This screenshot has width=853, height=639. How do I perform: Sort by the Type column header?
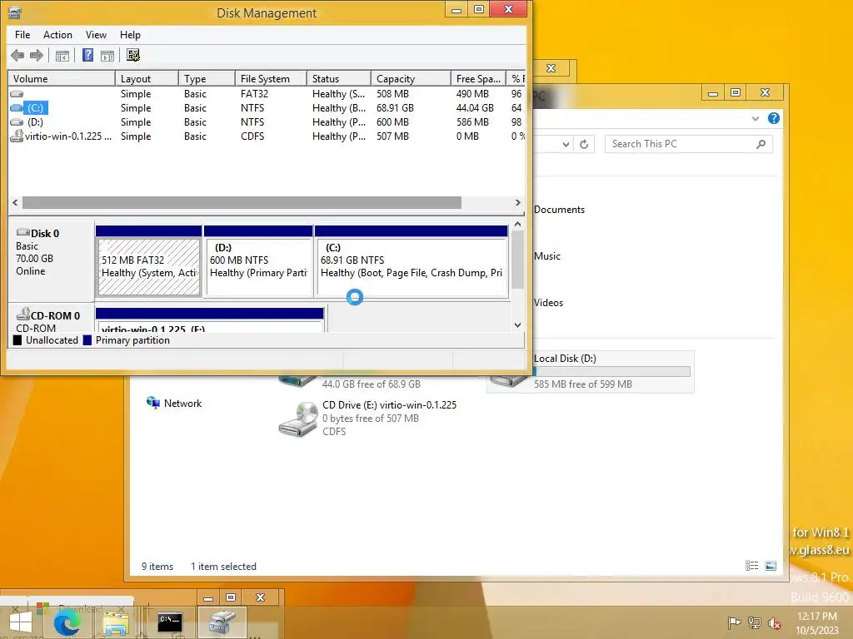[x=207, y=79]
